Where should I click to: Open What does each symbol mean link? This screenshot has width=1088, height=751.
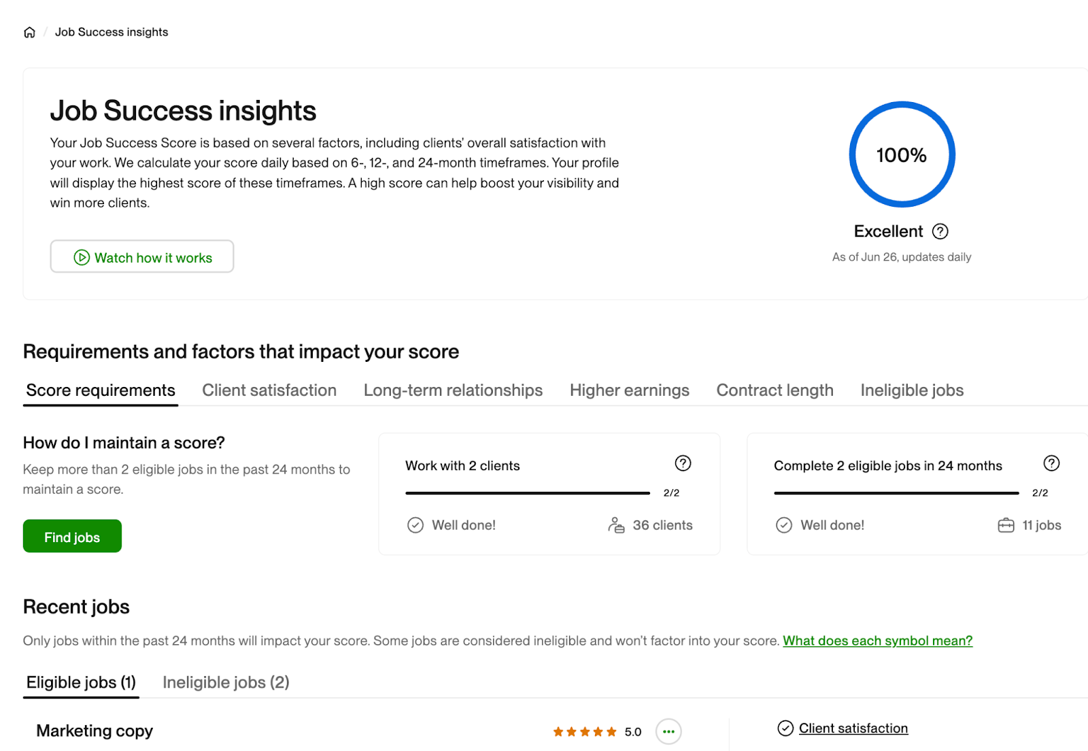pos(877,641)
